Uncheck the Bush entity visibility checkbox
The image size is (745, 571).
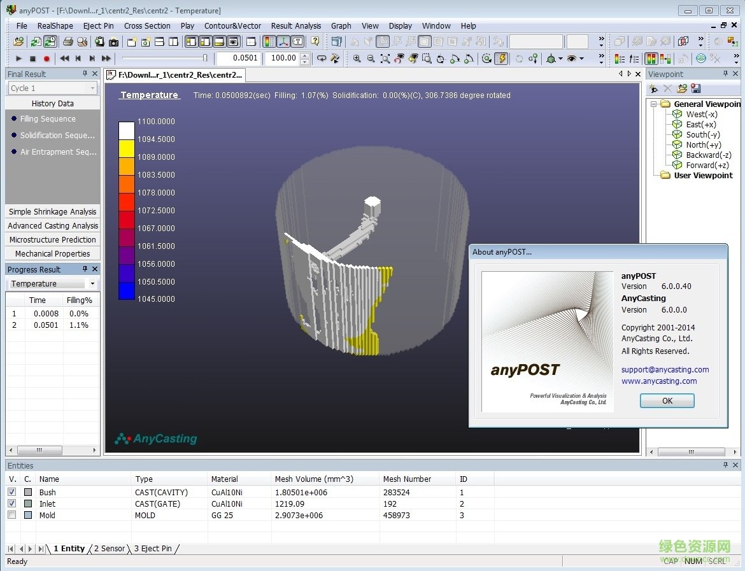pyautogui.click(x=12, y=492)
